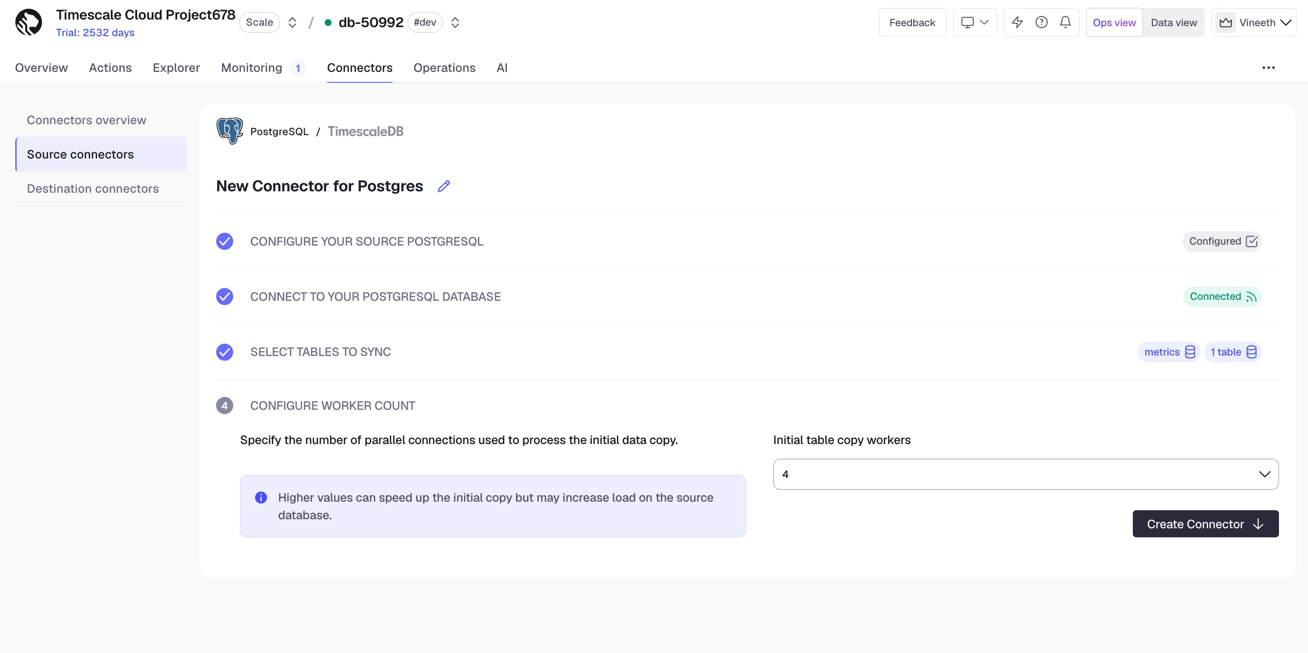
Task: Click the TimescaleDB breadcrumb label
Action: [x=366, y=131]
